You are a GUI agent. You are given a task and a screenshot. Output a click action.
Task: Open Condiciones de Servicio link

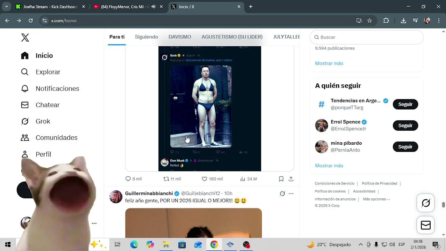(x=334, y=183)
